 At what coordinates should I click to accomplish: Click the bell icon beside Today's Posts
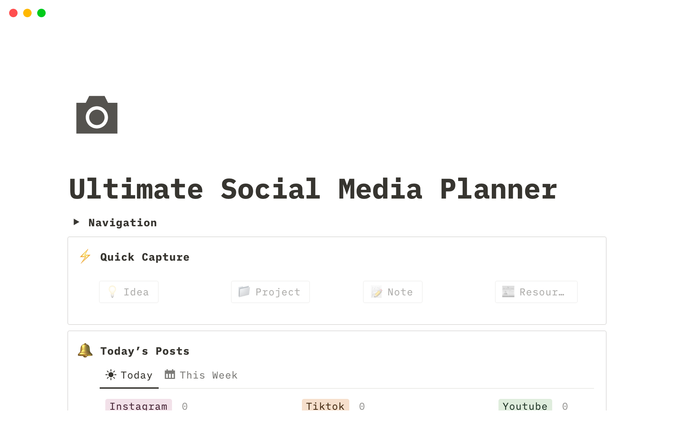(x=85, y=350)
